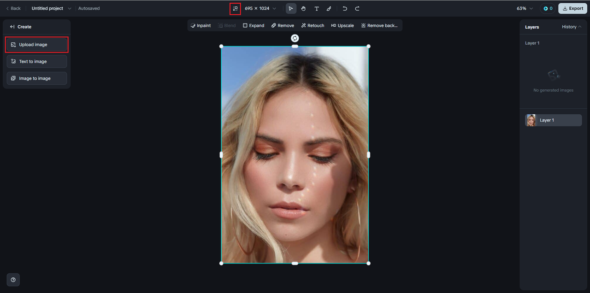The height and width of the screenshot is (293, 590).
Task: Click the credits counter showing 0
Action: pos(548,8)
